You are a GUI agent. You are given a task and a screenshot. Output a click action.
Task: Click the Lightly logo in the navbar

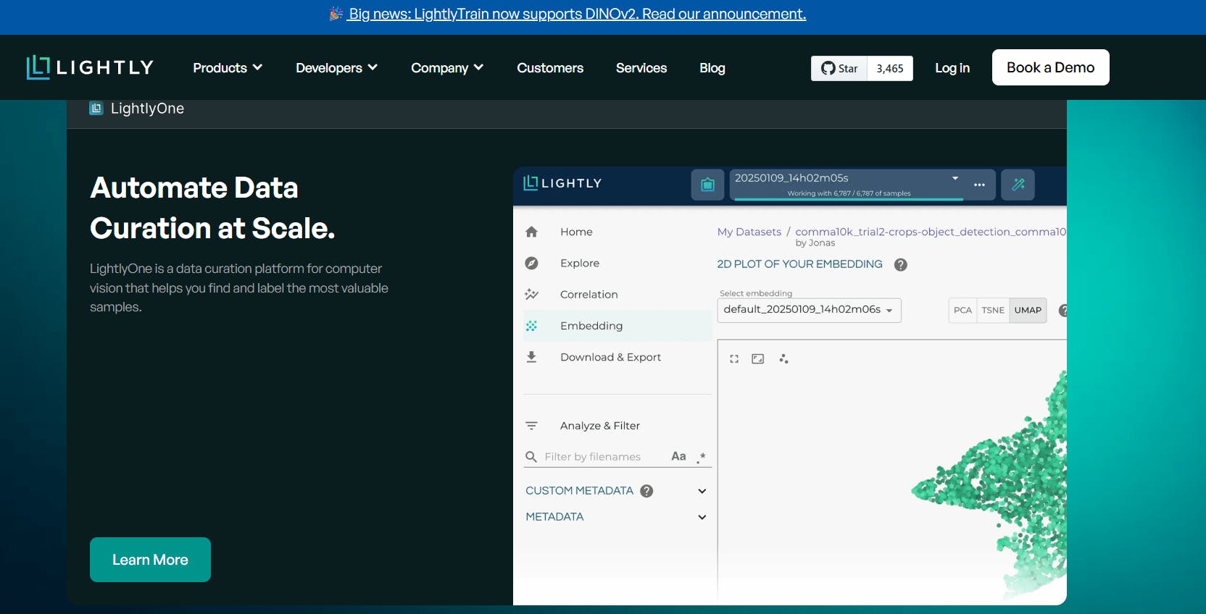[90, 67]
